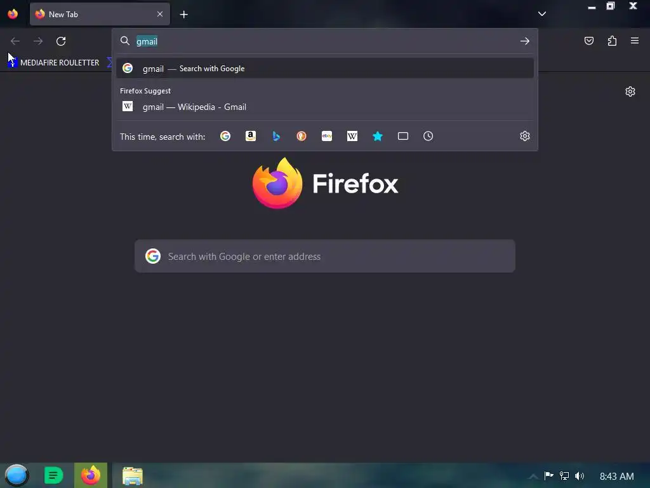The image size is (650, 488).
Task: Open the start menu orb
Action: (x=17, y=475)
